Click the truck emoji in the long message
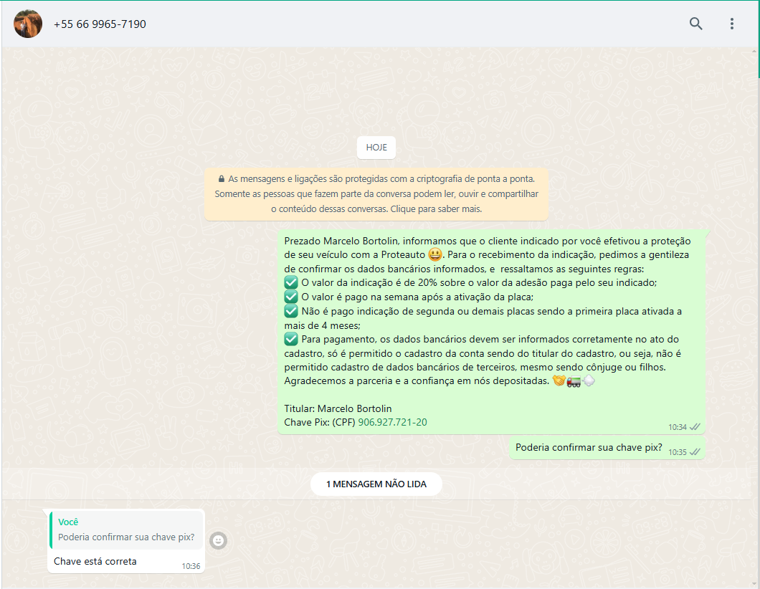The height and width of the screenshot is (589, 760). point(574,381)
